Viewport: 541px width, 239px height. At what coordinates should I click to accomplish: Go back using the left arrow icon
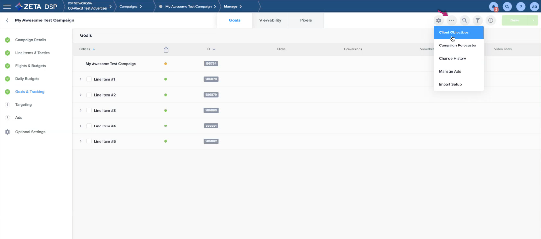7,20
